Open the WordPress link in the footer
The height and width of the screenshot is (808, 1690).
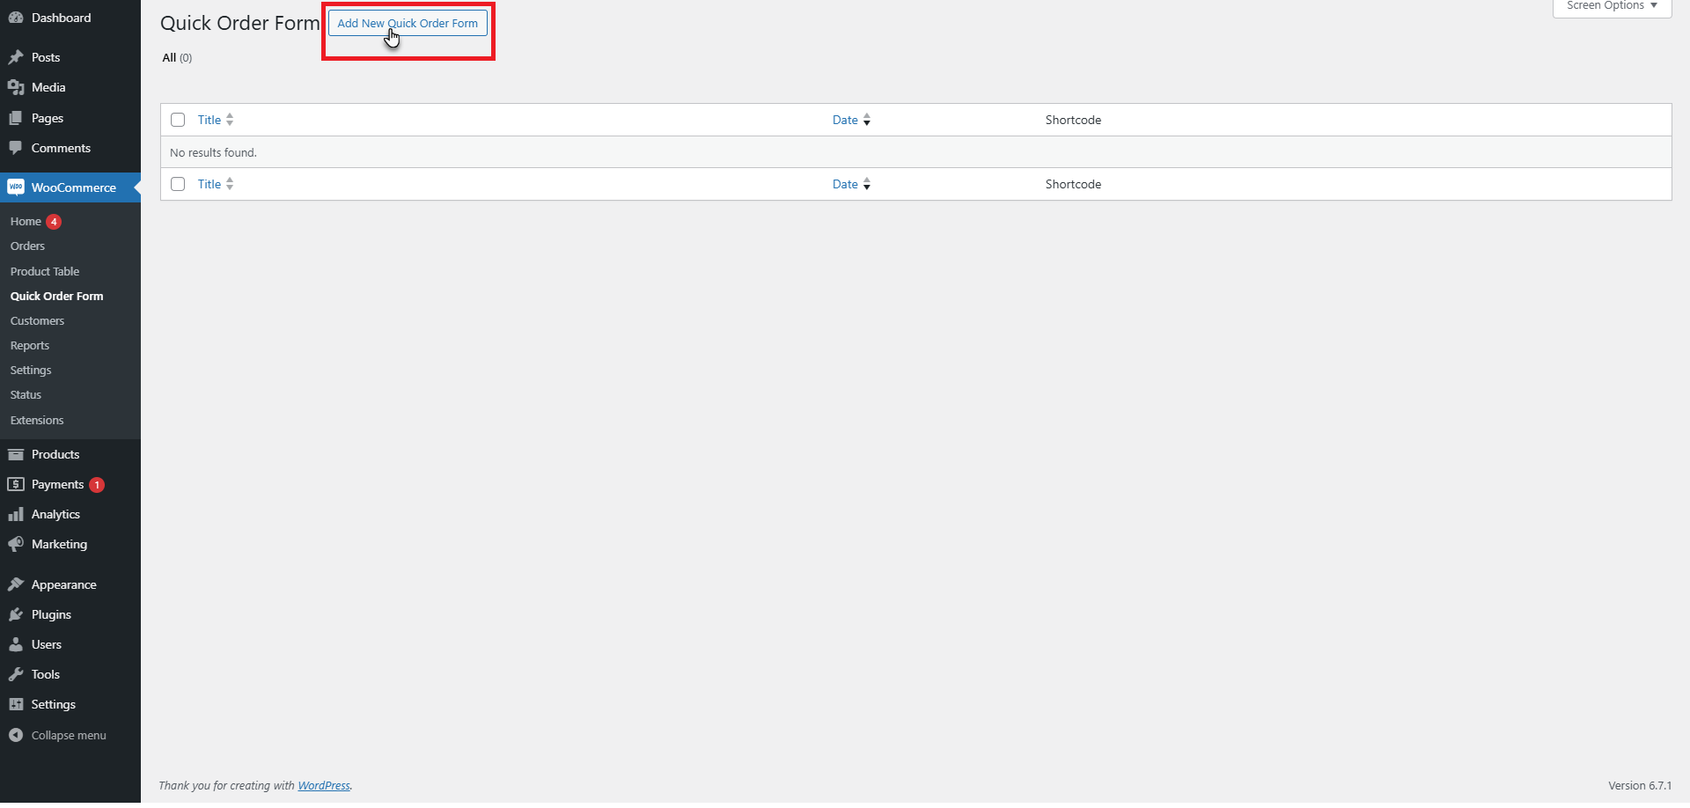coord(324,785)
